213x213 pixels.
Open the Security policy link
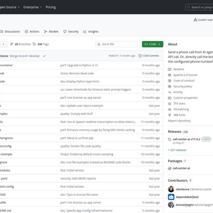182,87
